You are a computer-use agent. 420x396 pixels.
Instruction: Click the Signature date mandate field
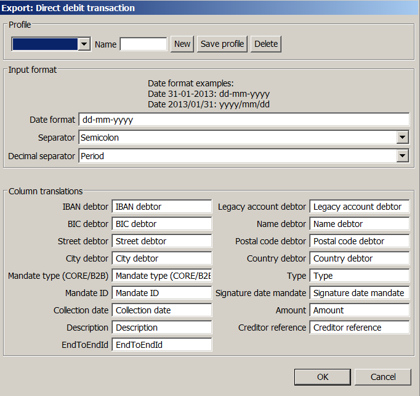[360, 293]
